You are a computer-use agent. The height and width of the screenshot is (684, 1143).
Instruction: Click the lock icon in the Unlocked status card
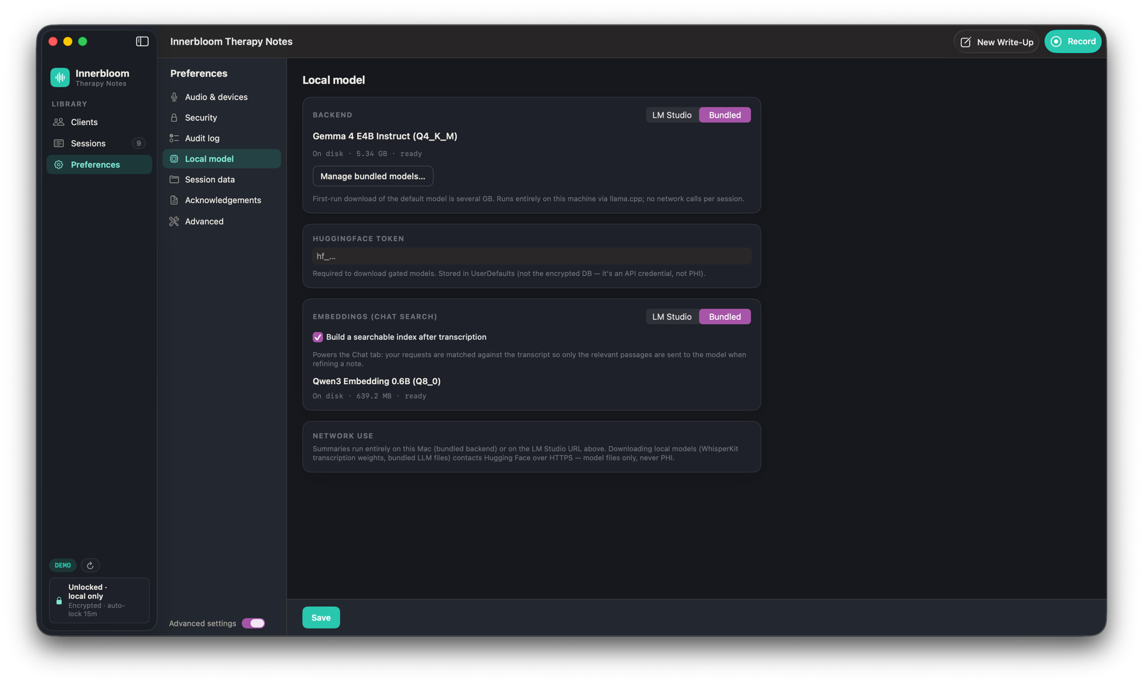coord(59,601)
